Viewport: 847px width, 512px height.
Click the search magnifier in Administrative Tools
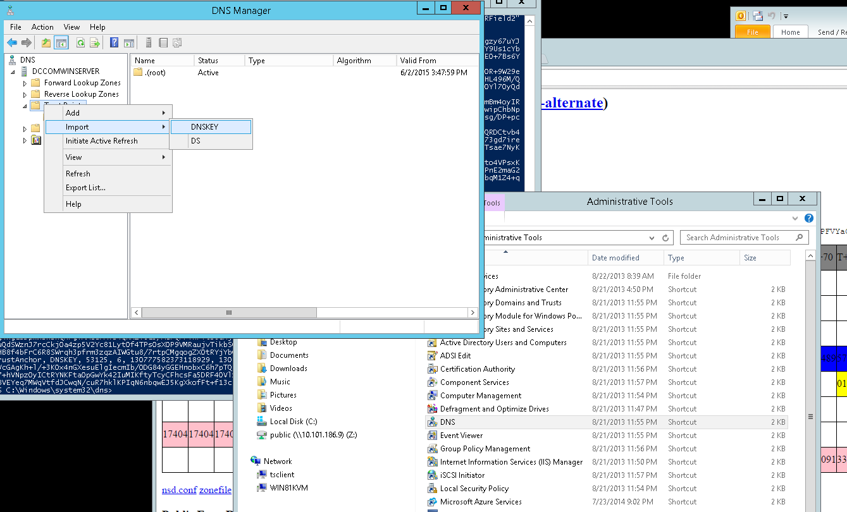pyautogui.click(x=800, y=238)
